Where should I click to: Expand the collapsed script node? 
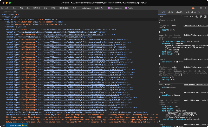click(x=5, y=27)
